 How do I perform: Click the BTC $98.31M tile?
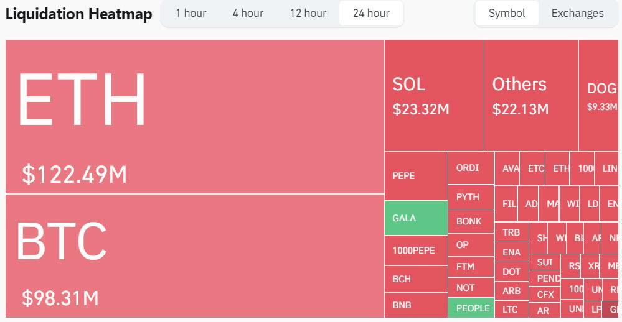tap(194, 256)
